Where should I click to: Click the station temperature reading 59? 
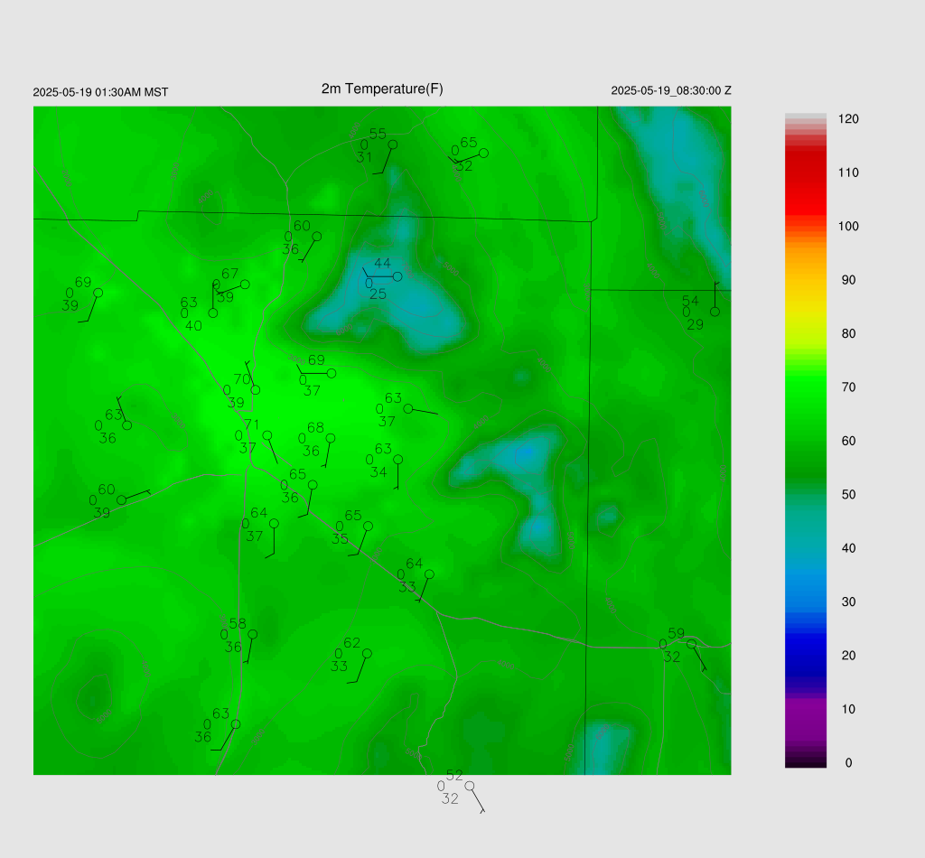[676, 633]
